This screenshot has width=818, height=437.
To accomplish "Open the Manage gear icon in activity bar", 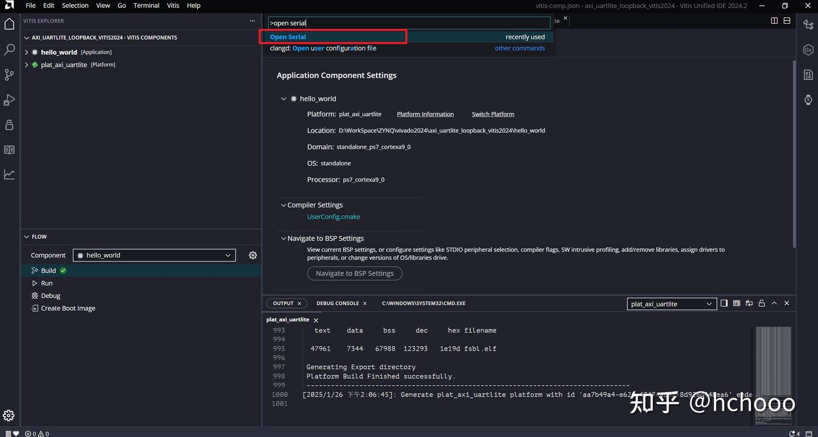I will [x=9, y=415].
